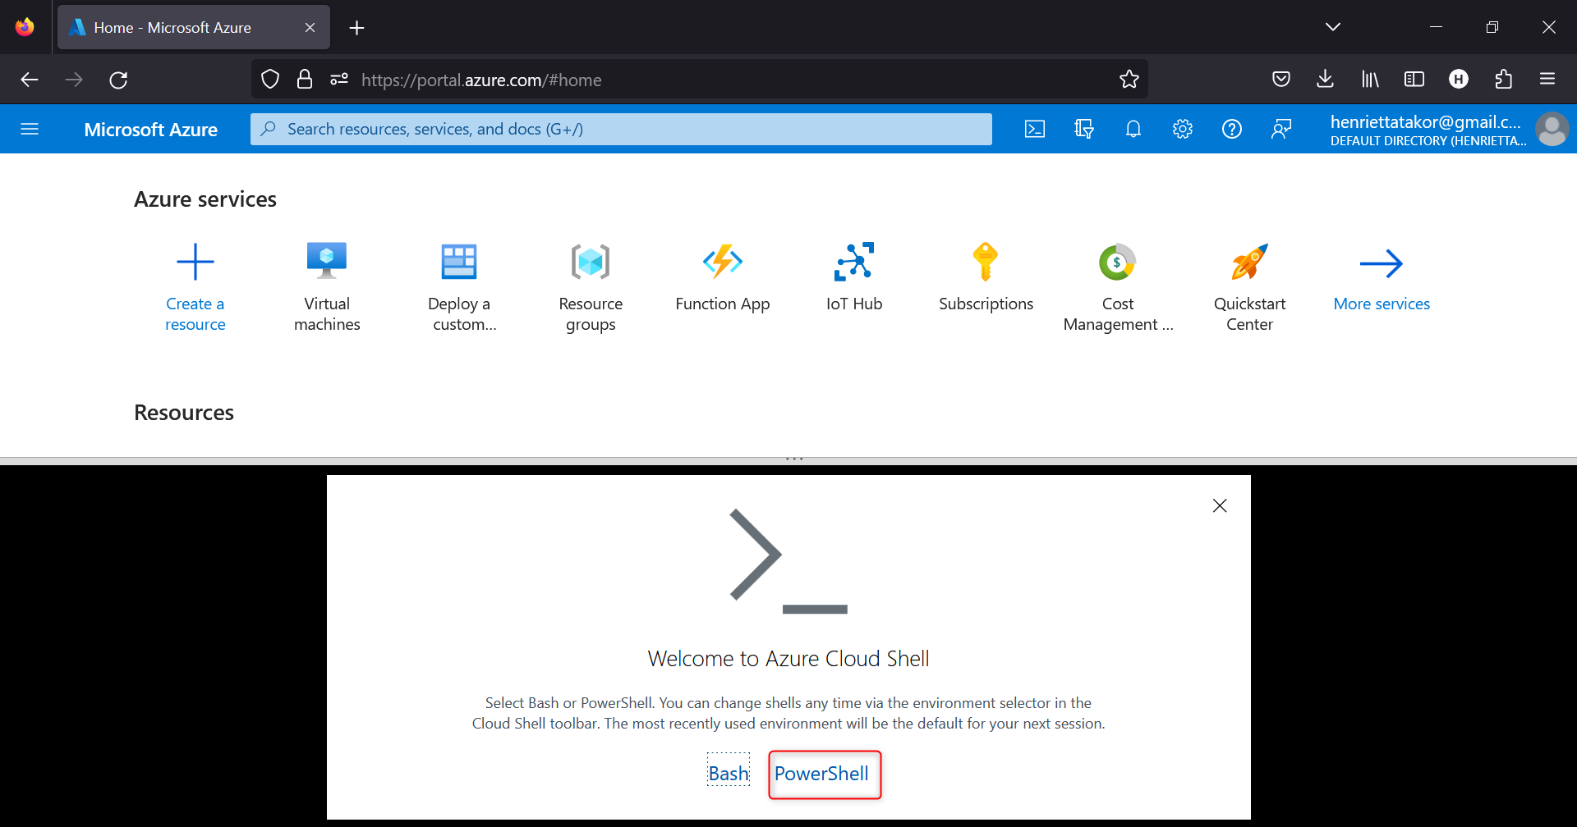The width and height of the screenshot is (1577, 827).
Task: Reload the current page
Action: 118,80
